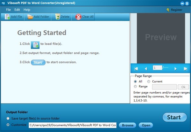Open the Edit menu
The height and width of the screenshot is (132, 191).
tap(17, 10)
